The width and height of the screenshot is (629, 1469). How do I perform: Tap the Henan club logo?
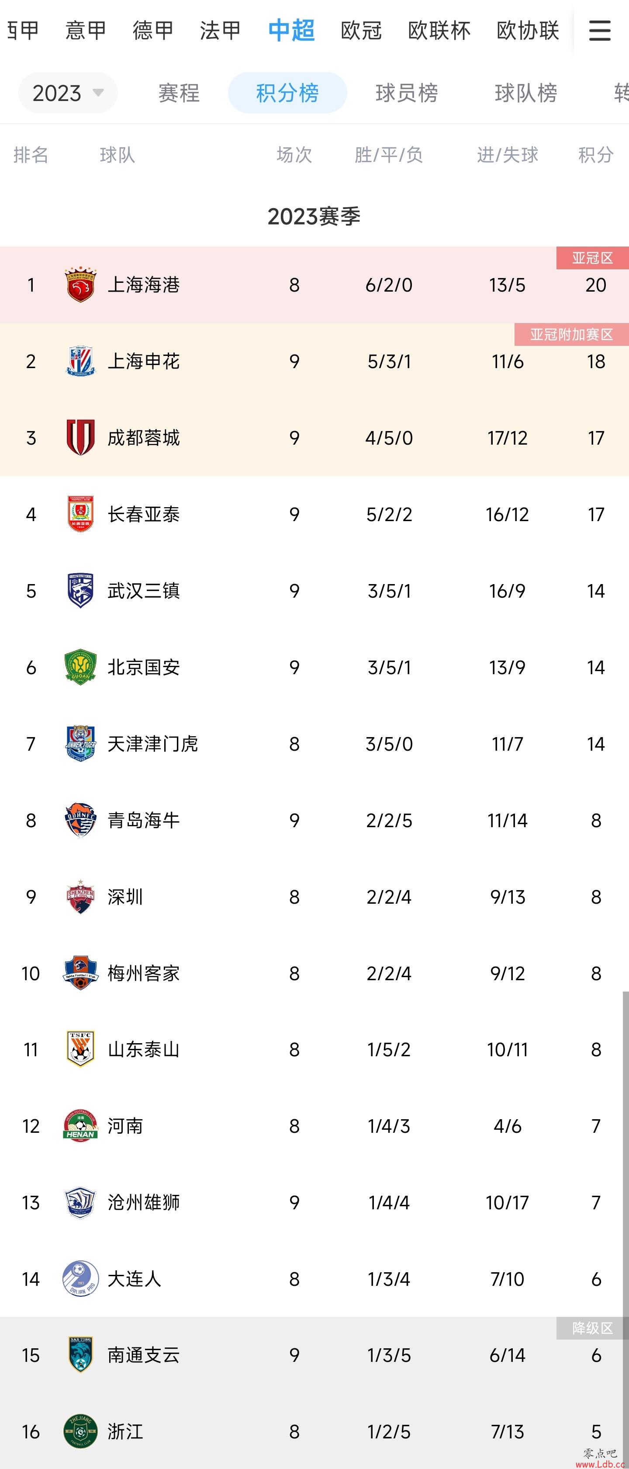pyautogui.click(x=80, y=1126)
